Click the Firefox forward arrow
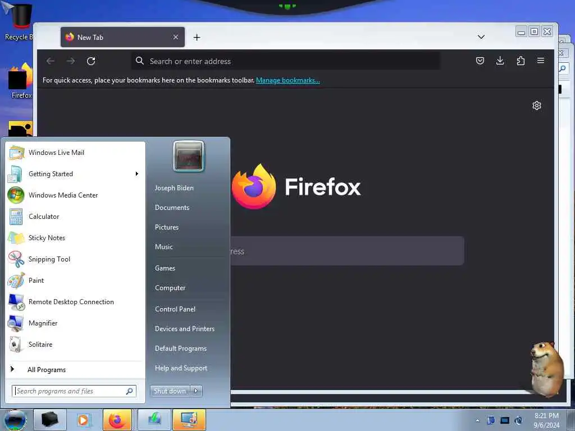Image resolution: width=575 pixels, height=431 pixels. pyautogui.click(x=71, y=61)
